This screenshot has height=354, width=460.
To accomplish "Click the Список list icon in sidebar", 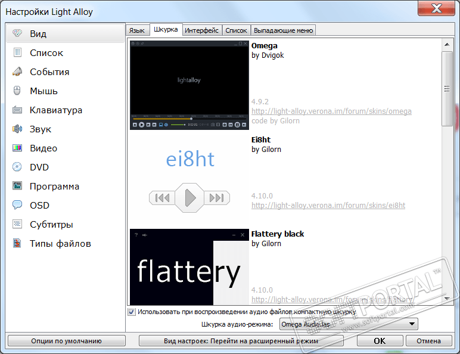I will pyautogui.click(x=17, y=52).
